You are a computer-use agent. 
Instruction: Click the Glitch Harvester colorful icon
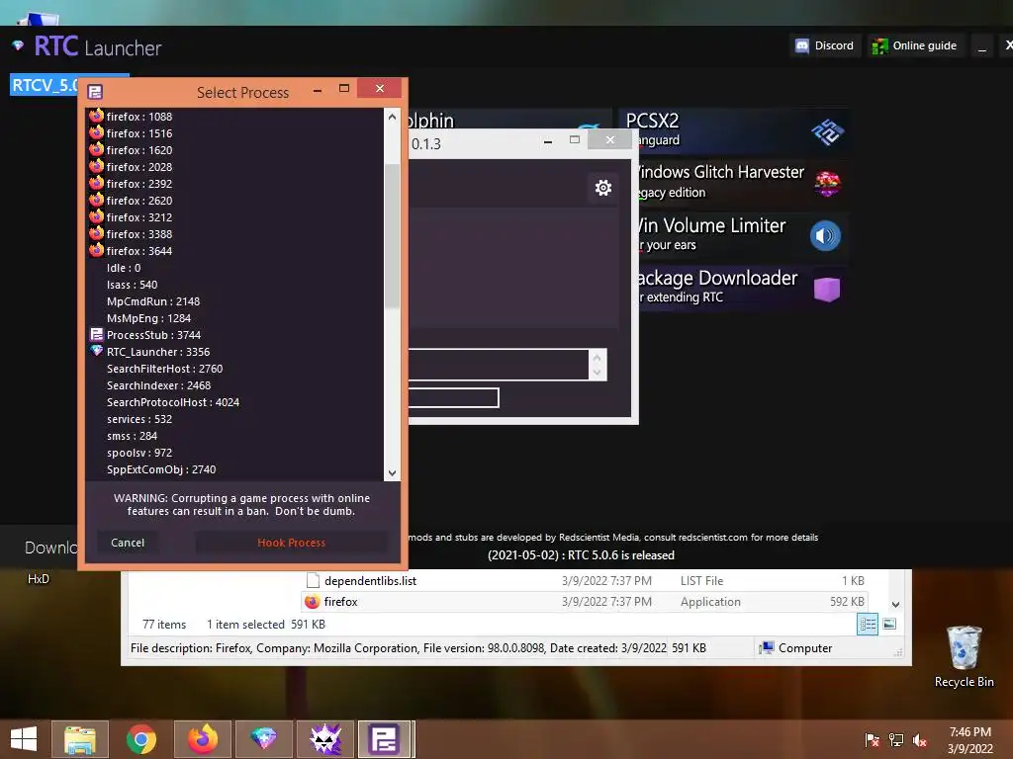tap(827, 184)
